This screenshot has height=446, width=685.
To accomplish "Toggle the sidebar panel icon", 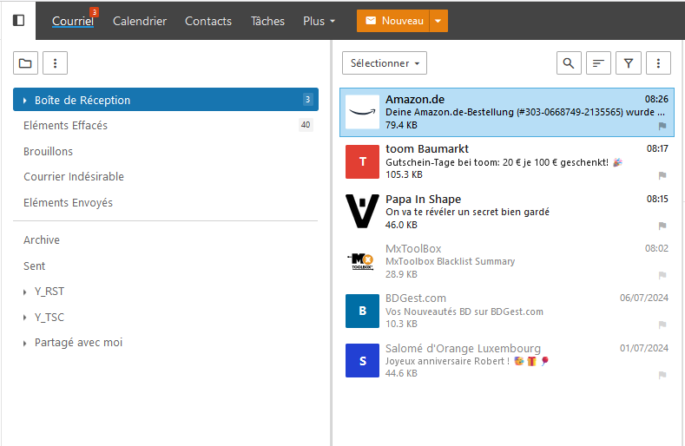I will [18, 20].
